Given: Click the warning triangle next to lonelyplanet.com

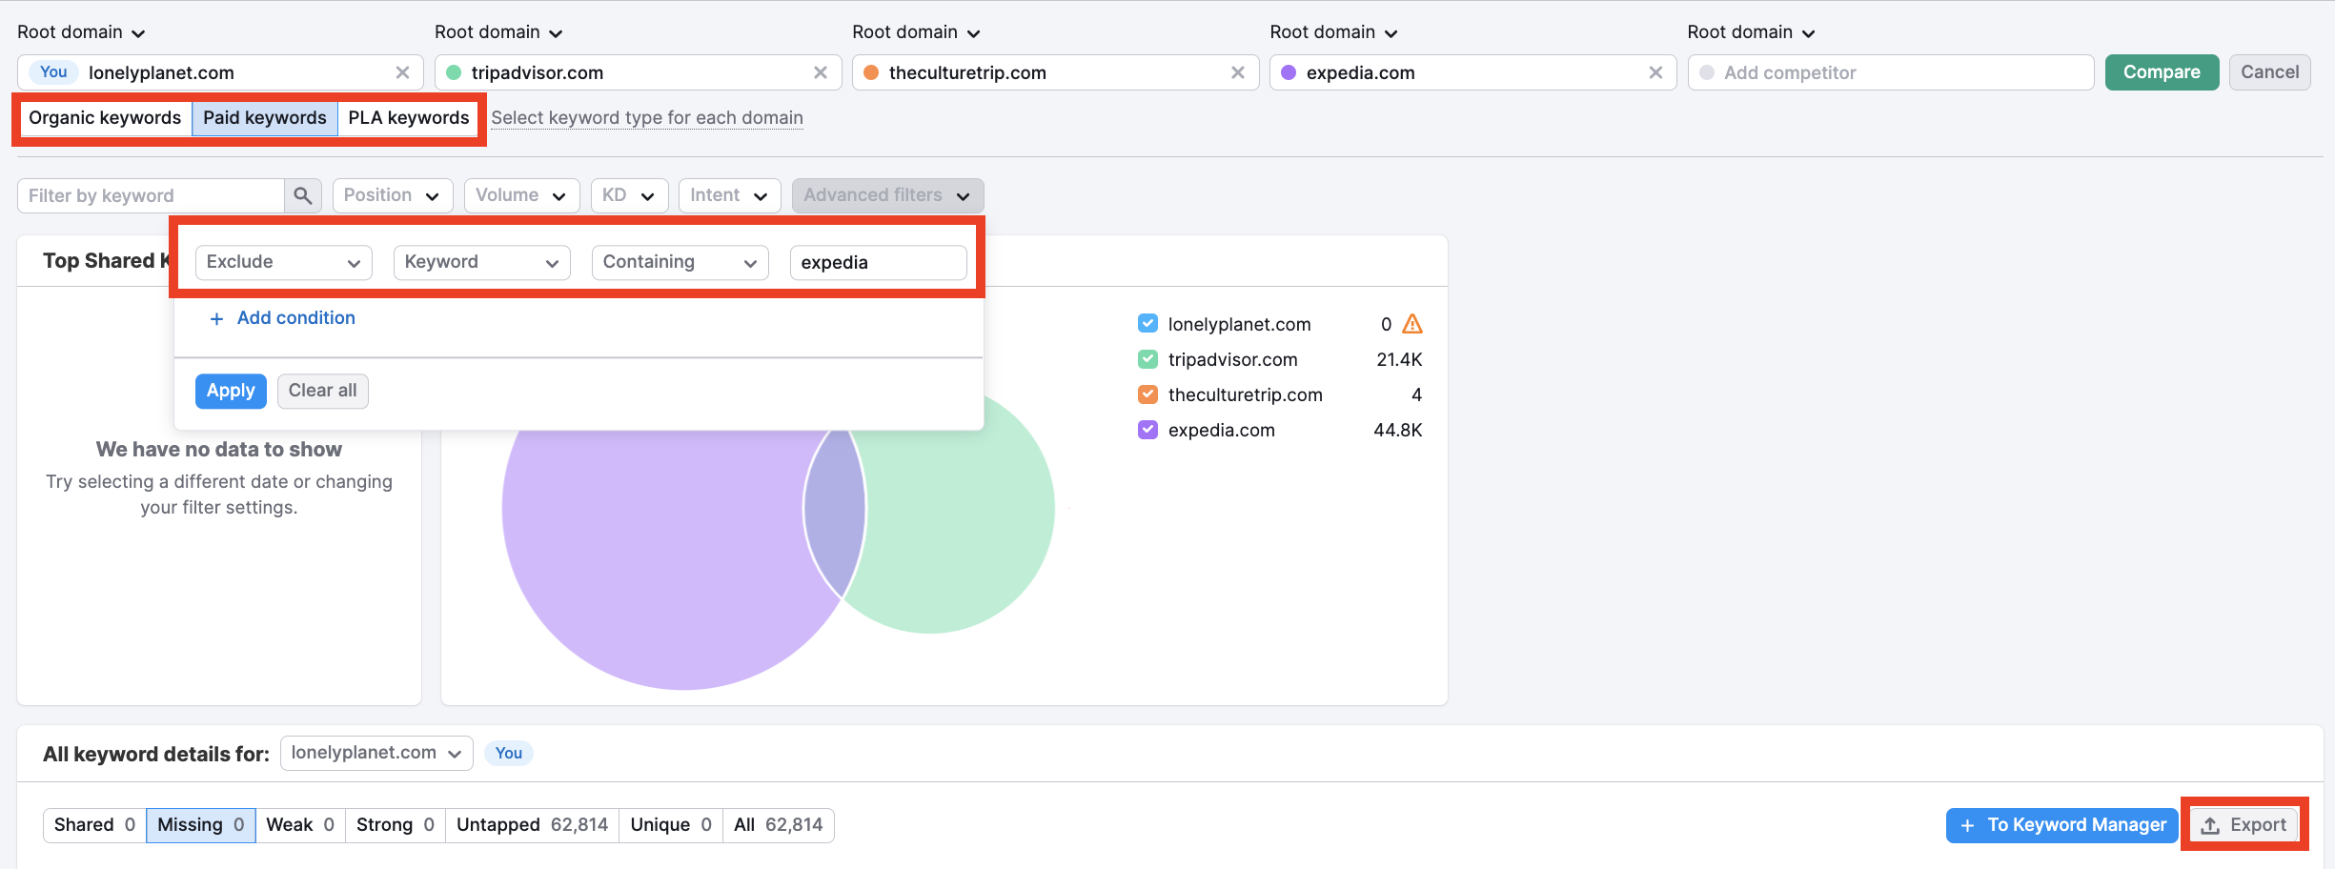Looking at the screenshot, I should point(1412,324).
